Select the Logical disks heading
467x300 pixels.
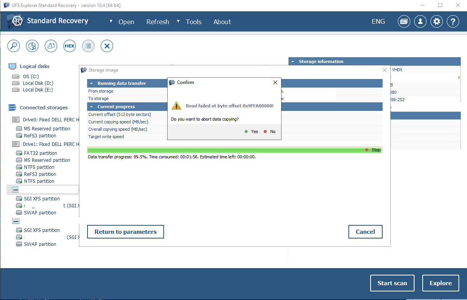(x=35, y=67)
